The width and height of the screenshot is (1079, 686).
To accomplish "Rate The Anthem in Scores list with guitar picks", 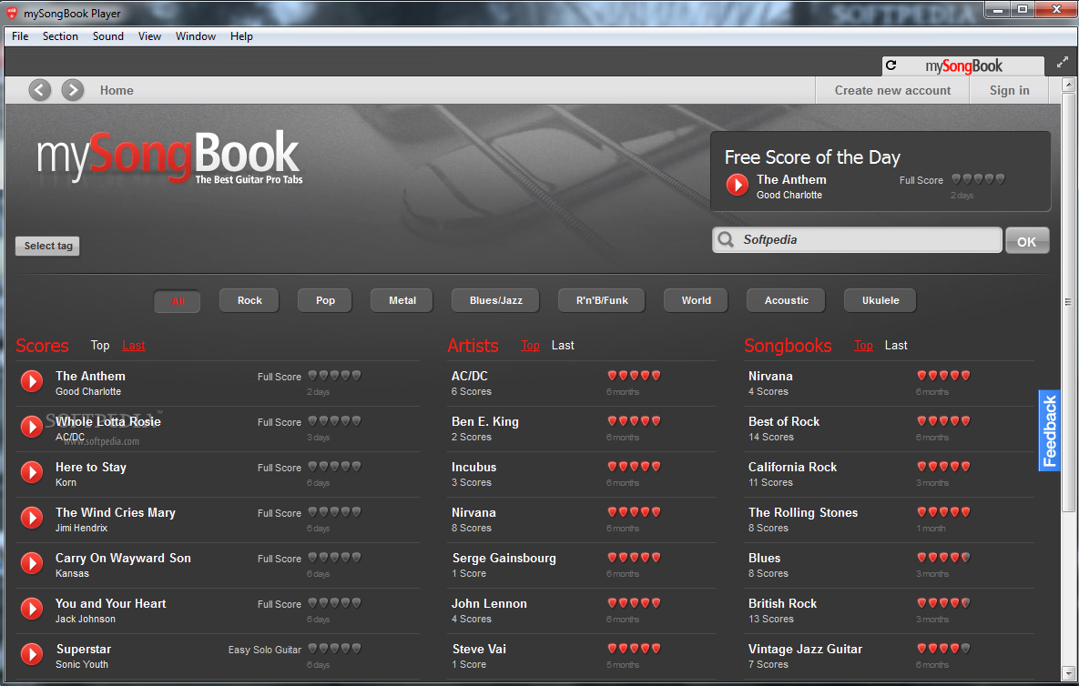I will click(334, 376).
